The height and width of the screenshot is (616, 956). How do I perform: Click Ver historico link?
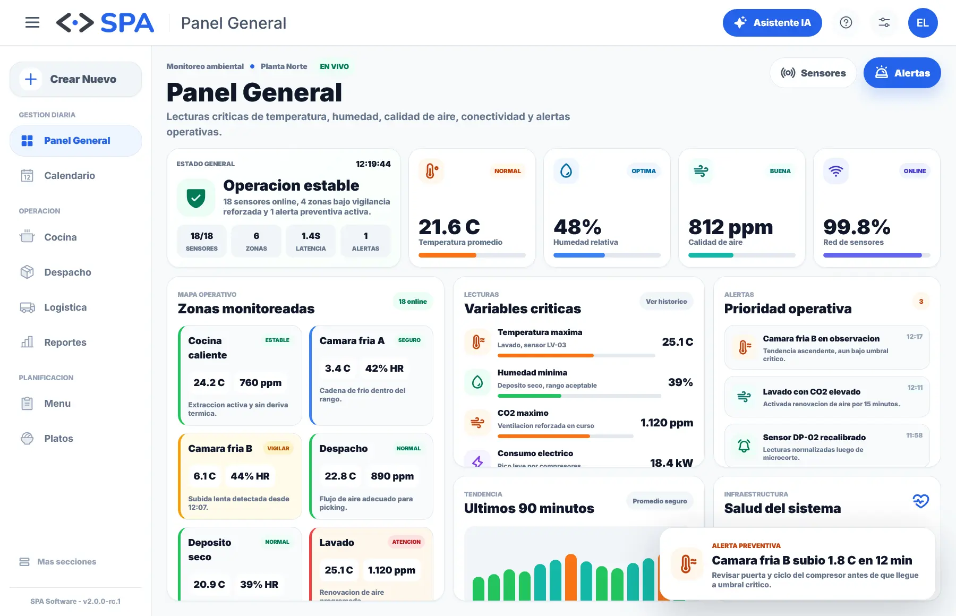coord(667,302)
